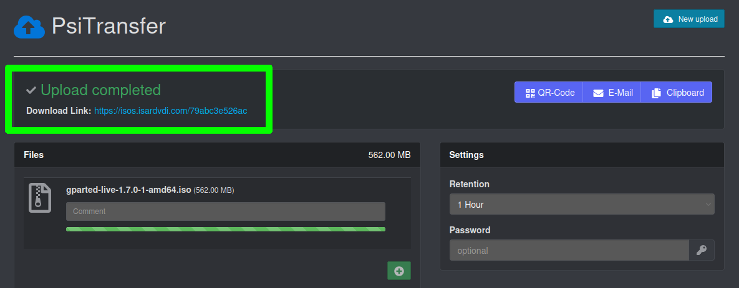This screenshot has height=288, width=739.
Task: Click the QR-Code grid icon
Action: click(x=531, y=93)
